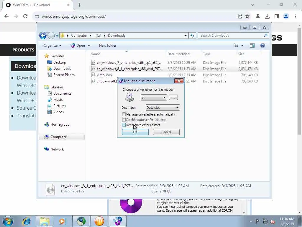Screen dimensions: 302x227
Task: Select Network in navigation pane
Action: tap(57, 149)
